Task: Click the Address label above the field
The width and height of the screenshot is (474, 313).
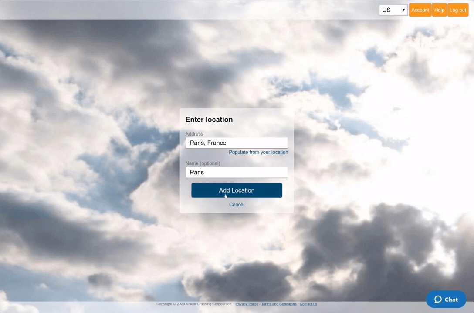Action: pyautogui.click(x=194, y=134)
